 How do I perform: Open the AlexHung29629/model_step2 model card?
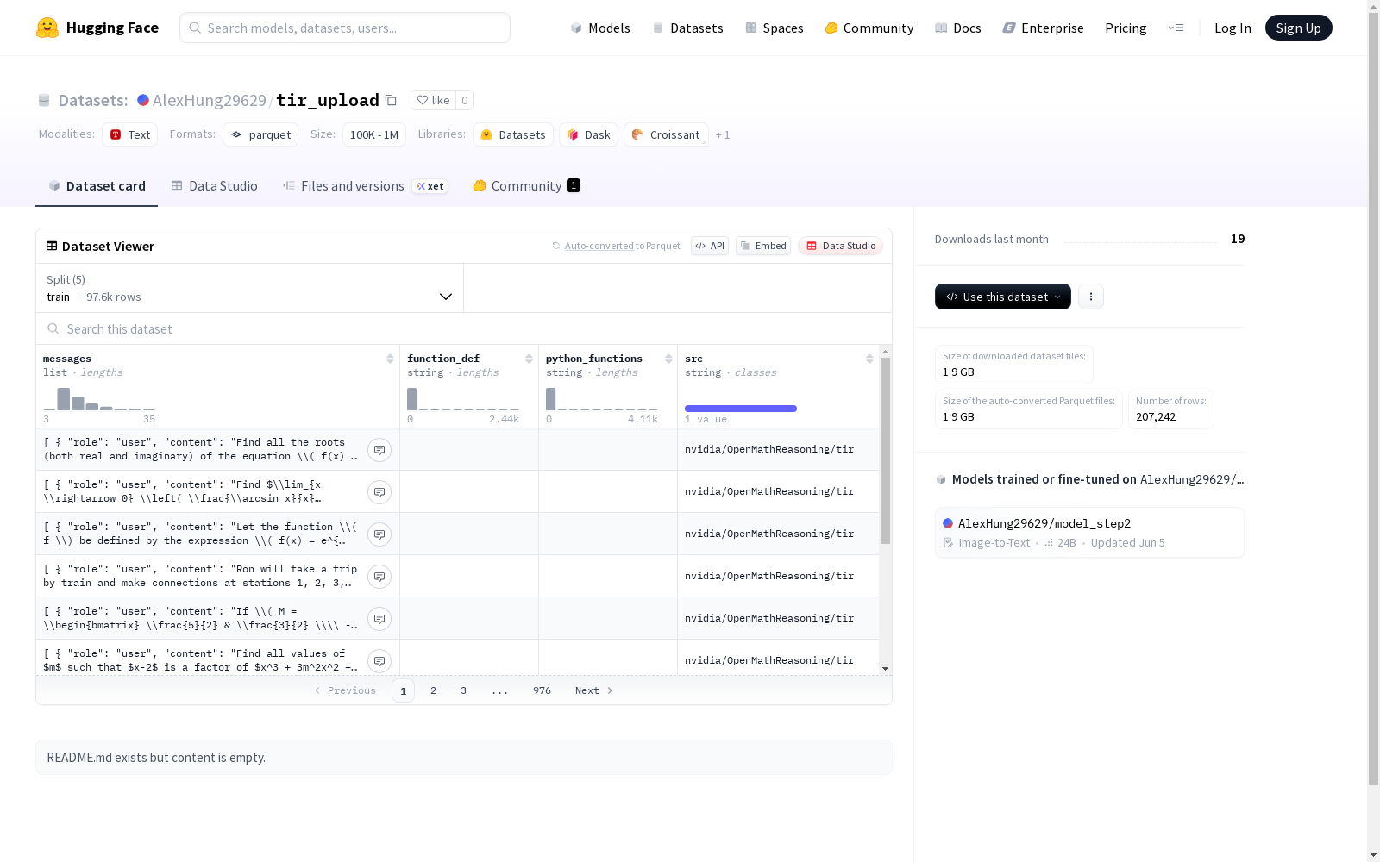click(1089, 533)
